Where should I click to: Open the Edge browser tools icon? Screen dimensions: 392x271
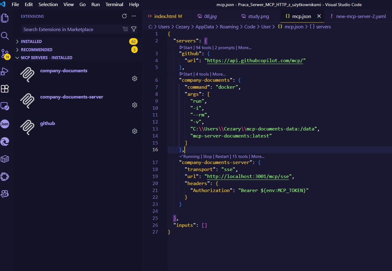coord(5,141)
